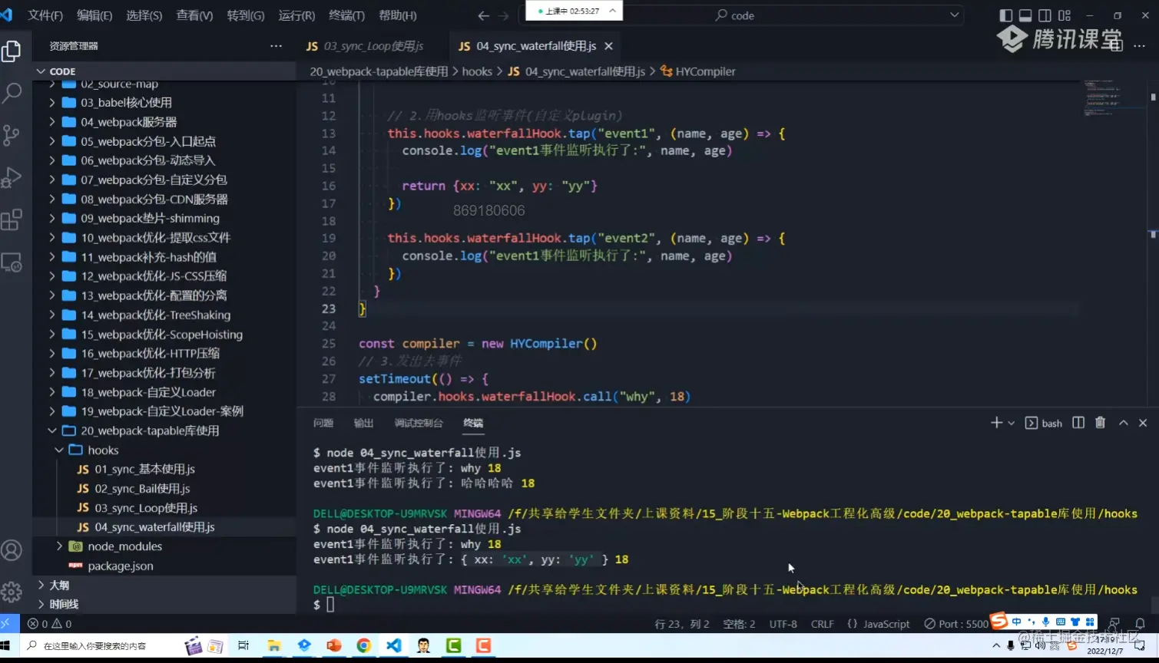This screenshot has width=1159, height=663.
Task: Switch to Google Chrome on the taskbar
Action: click(364, 646)
